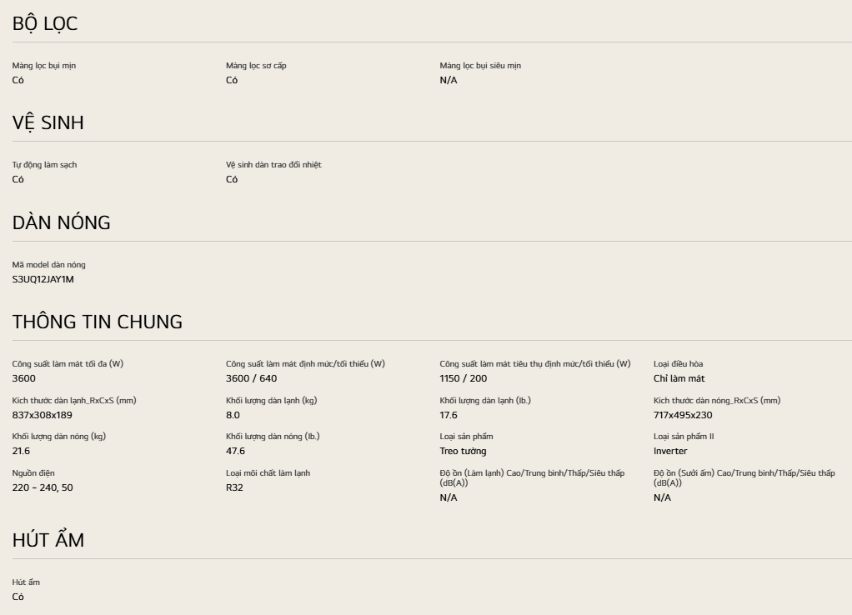This screenshot has height=615, width=852.
Task: Select the Vệ sinh dàn trao đổi nhiệt label
Action: (x=273, y=165)
